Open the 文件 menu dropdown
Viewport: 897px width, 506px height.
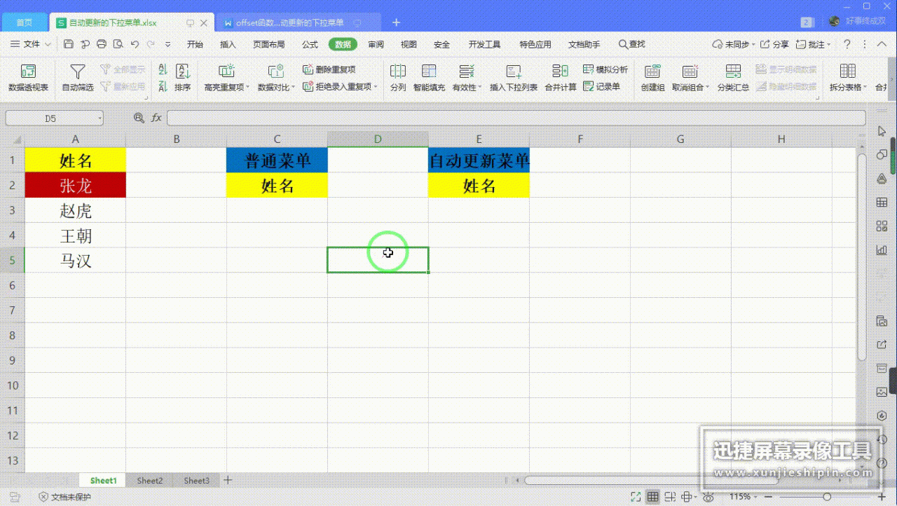click(x=31, y=44)
